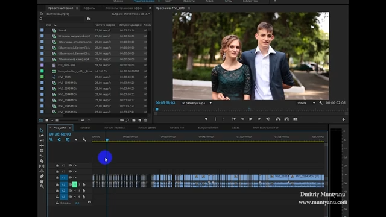The height and width of the screenshot is (217, 386).
Task: Open the workspaces overflow chevron at top
Action: click(x=275, y=1)
